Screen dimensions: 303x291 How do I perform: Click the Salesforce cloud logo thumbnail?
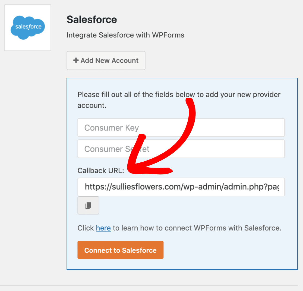tap(28, 28)
